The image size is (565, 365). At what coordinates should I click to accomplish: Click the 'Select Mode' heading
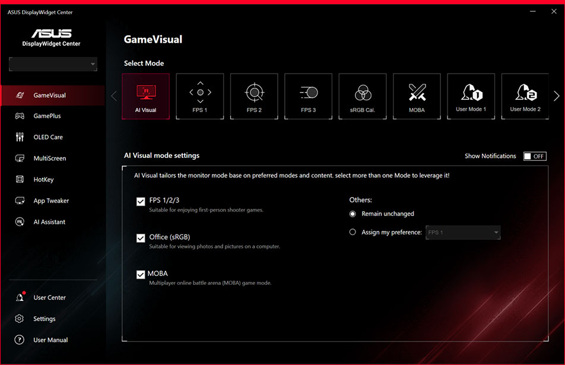[x=144, y=63]
